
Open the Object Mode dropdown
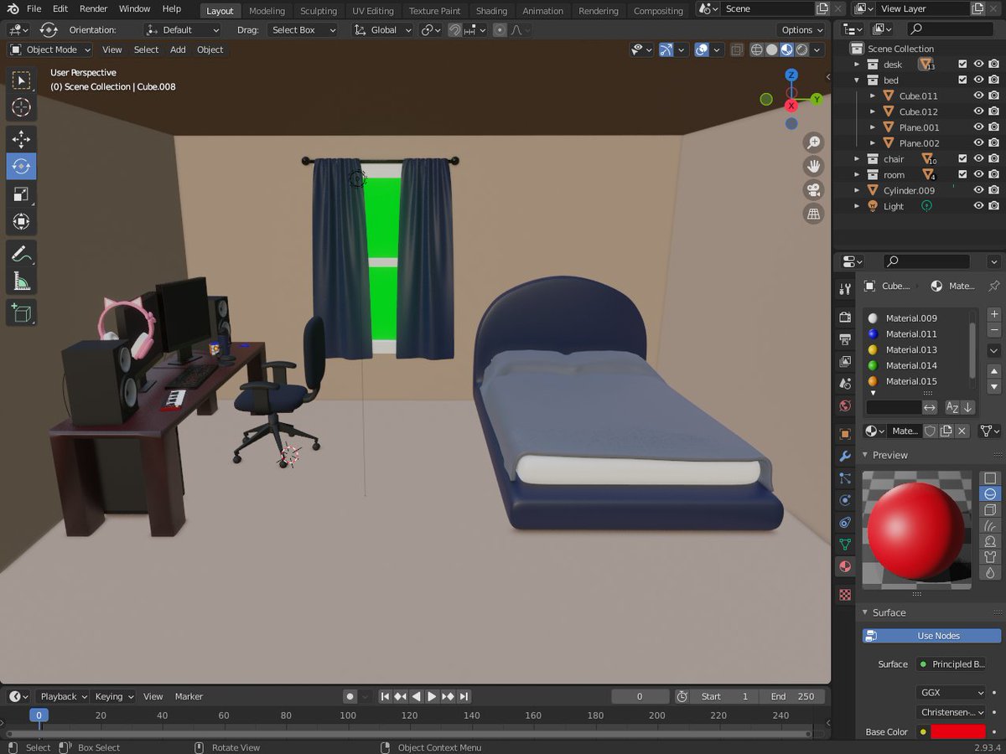[x=50, y=49]
